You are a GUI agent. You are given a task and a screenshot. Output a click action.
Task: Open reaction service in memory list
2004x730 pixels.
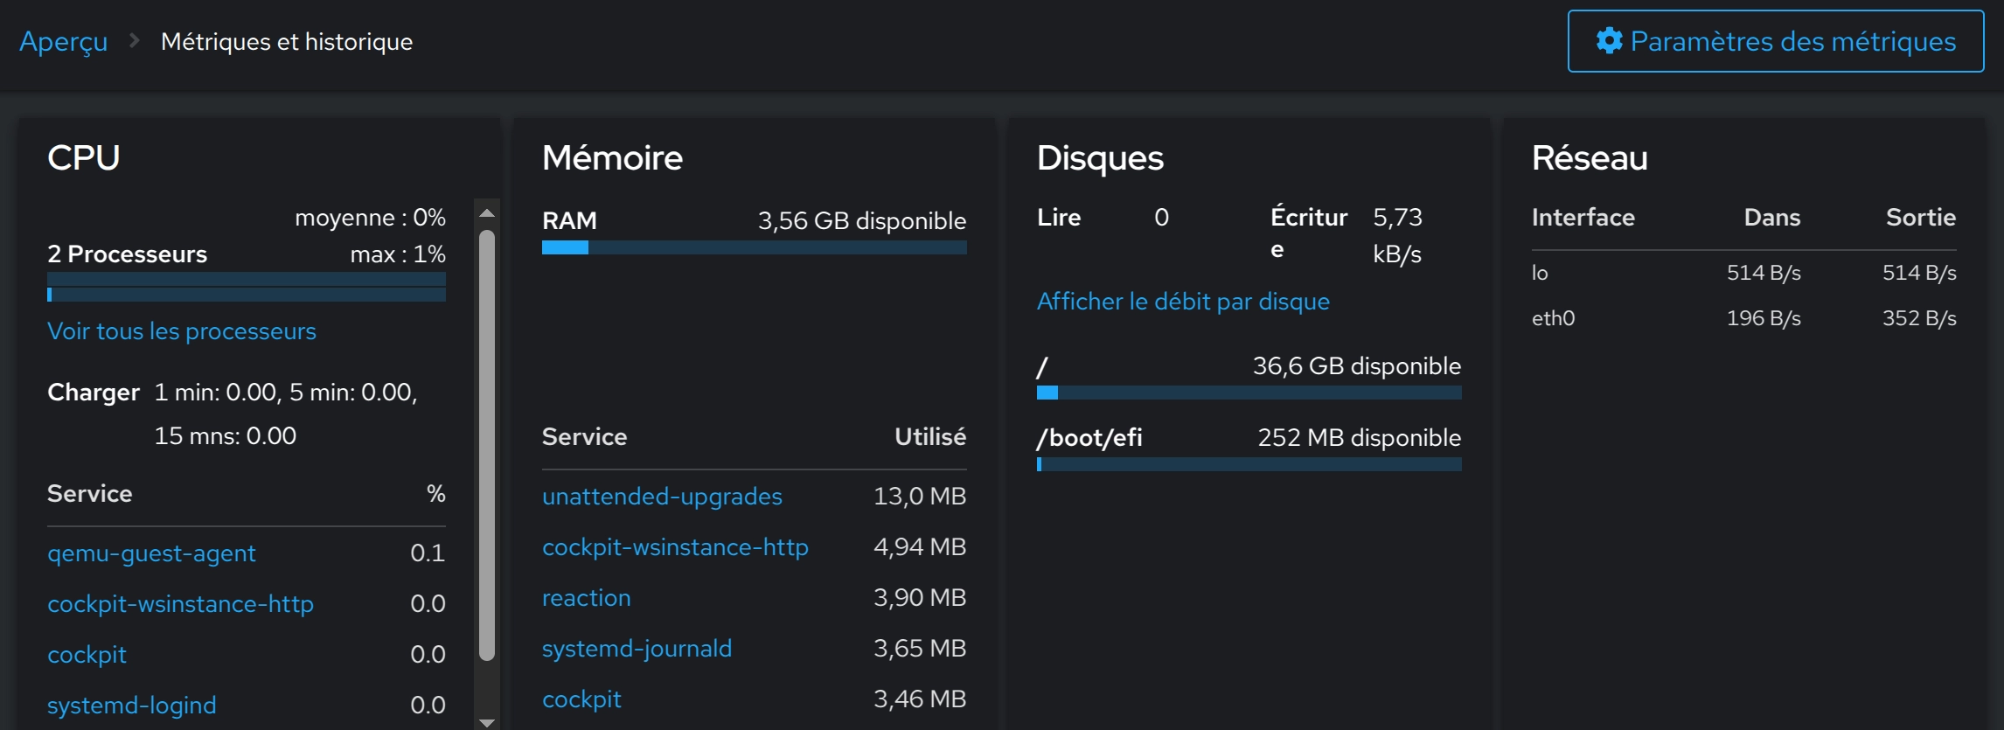click(x=586, y=598)
